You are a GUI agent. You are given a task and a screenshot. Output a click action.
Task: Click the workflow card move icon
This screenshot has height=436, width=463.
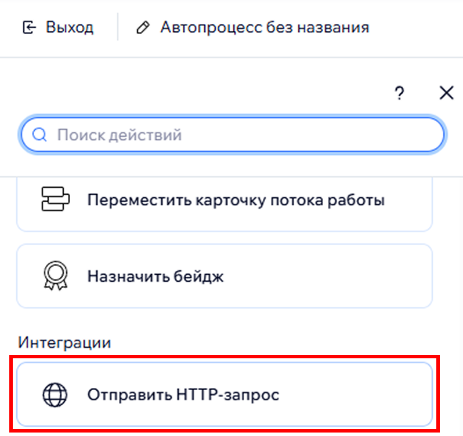[x=56, y=200]
